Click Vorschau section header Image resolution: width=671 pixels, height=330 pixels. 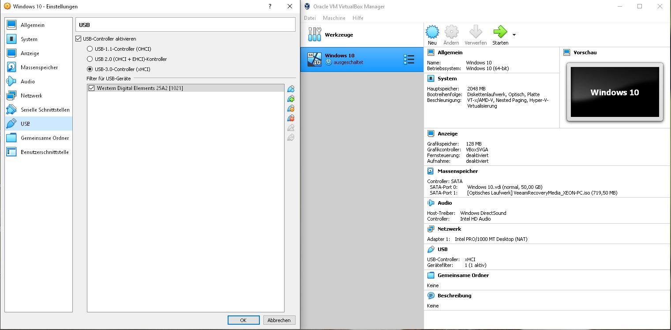(x=585, y=52)
